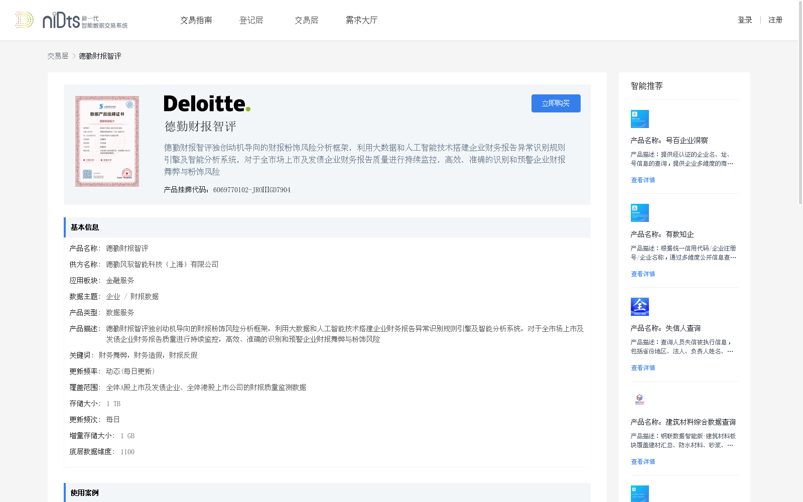Click the 登录 login link
The width and height of the screenshot is (803, 502).
pos(745,20)
